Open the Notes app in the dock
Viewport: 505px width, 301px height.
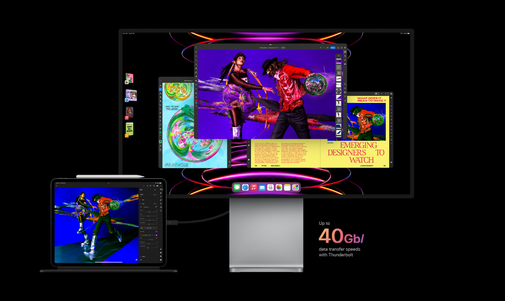pos(287,187)
